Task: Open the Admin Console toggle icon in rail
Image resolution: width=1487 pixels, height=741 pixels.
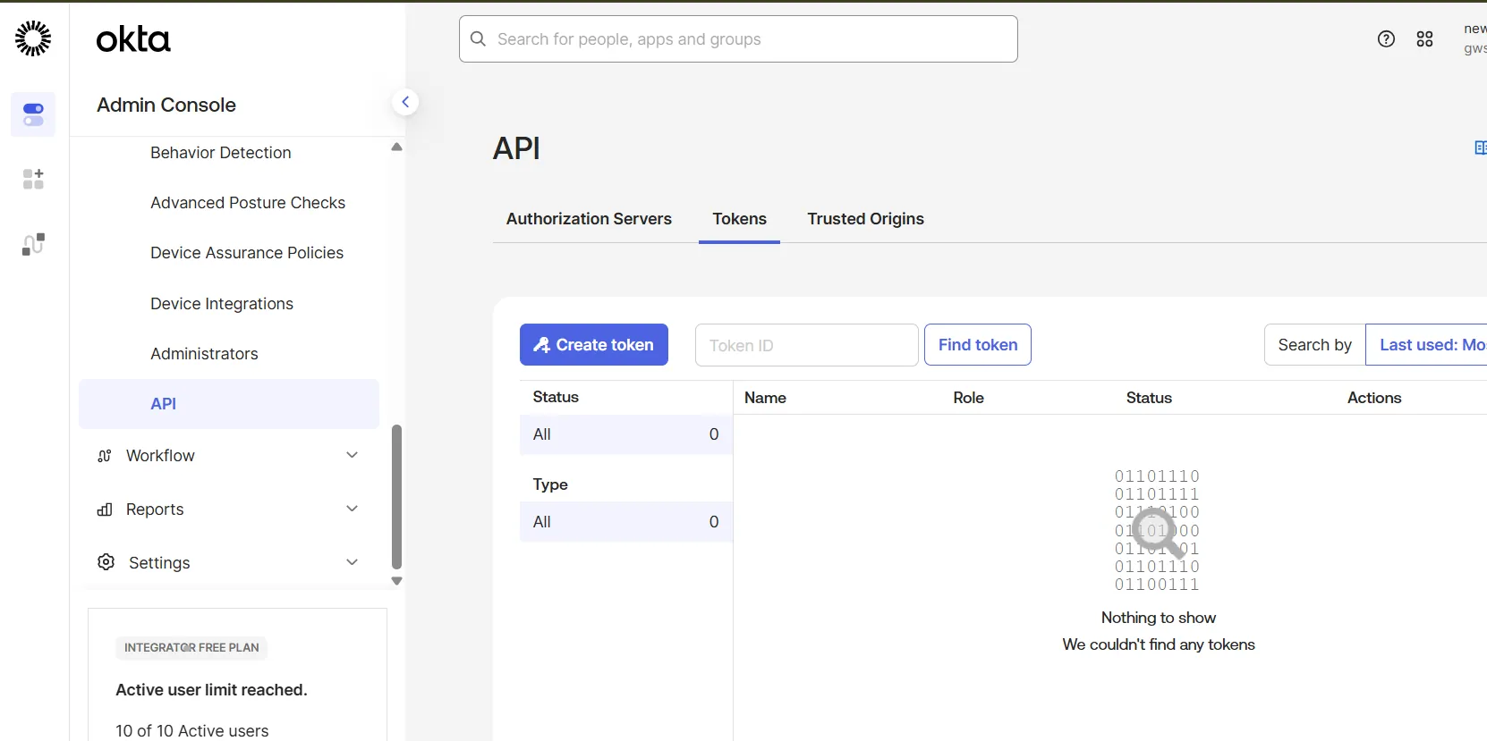Action: click(33, 114)
